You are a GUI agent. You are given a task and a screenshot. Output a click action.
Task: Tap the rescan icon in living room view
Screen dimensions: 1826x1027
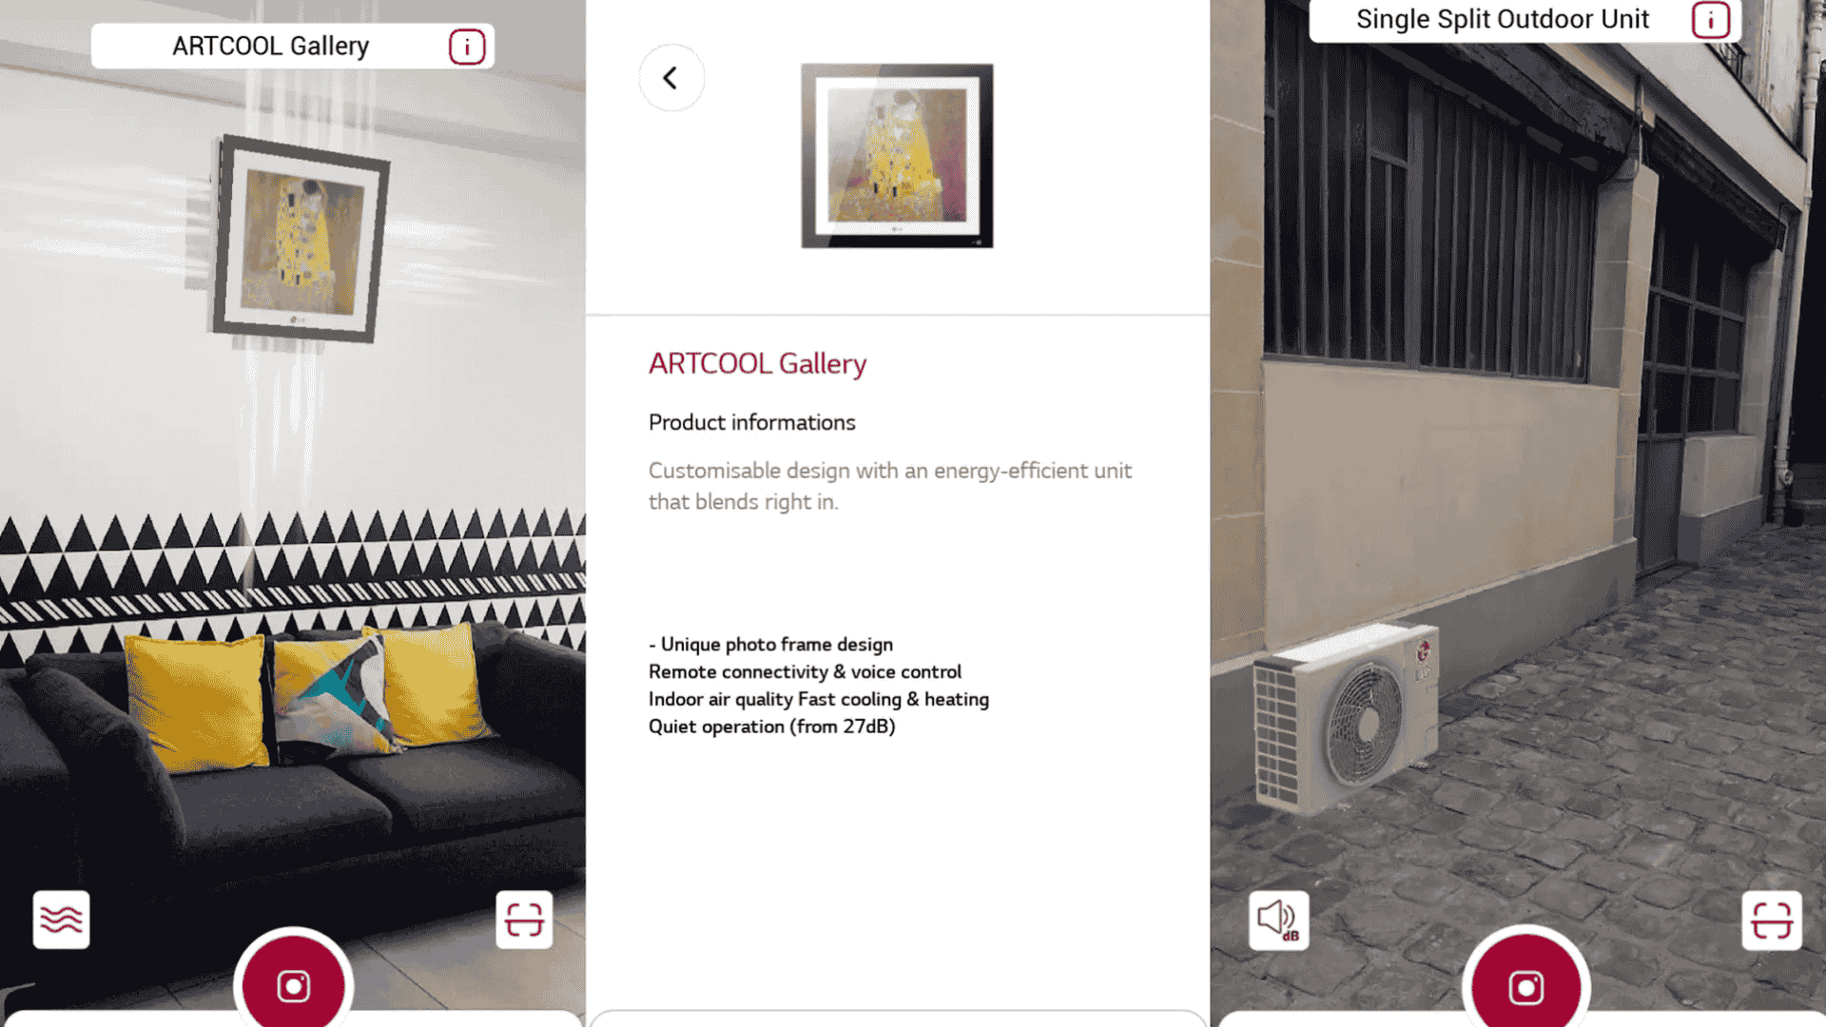point(524,920)
